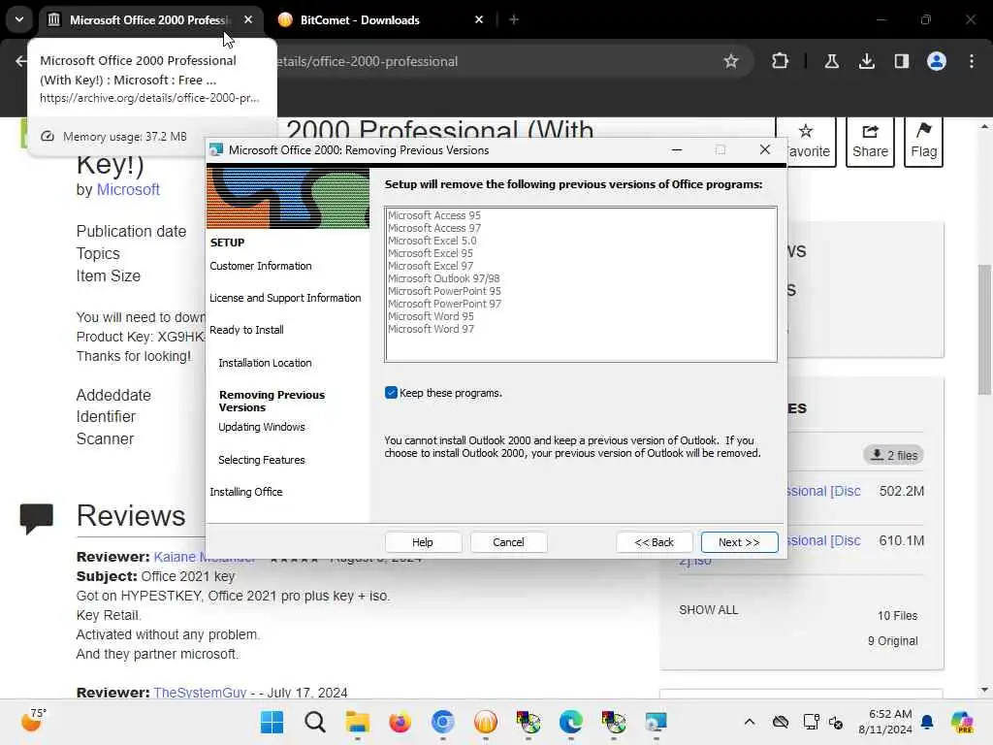Screen dimensions: 993x745
Task: Open Help in the setup dialog
Action: [423, 542]
